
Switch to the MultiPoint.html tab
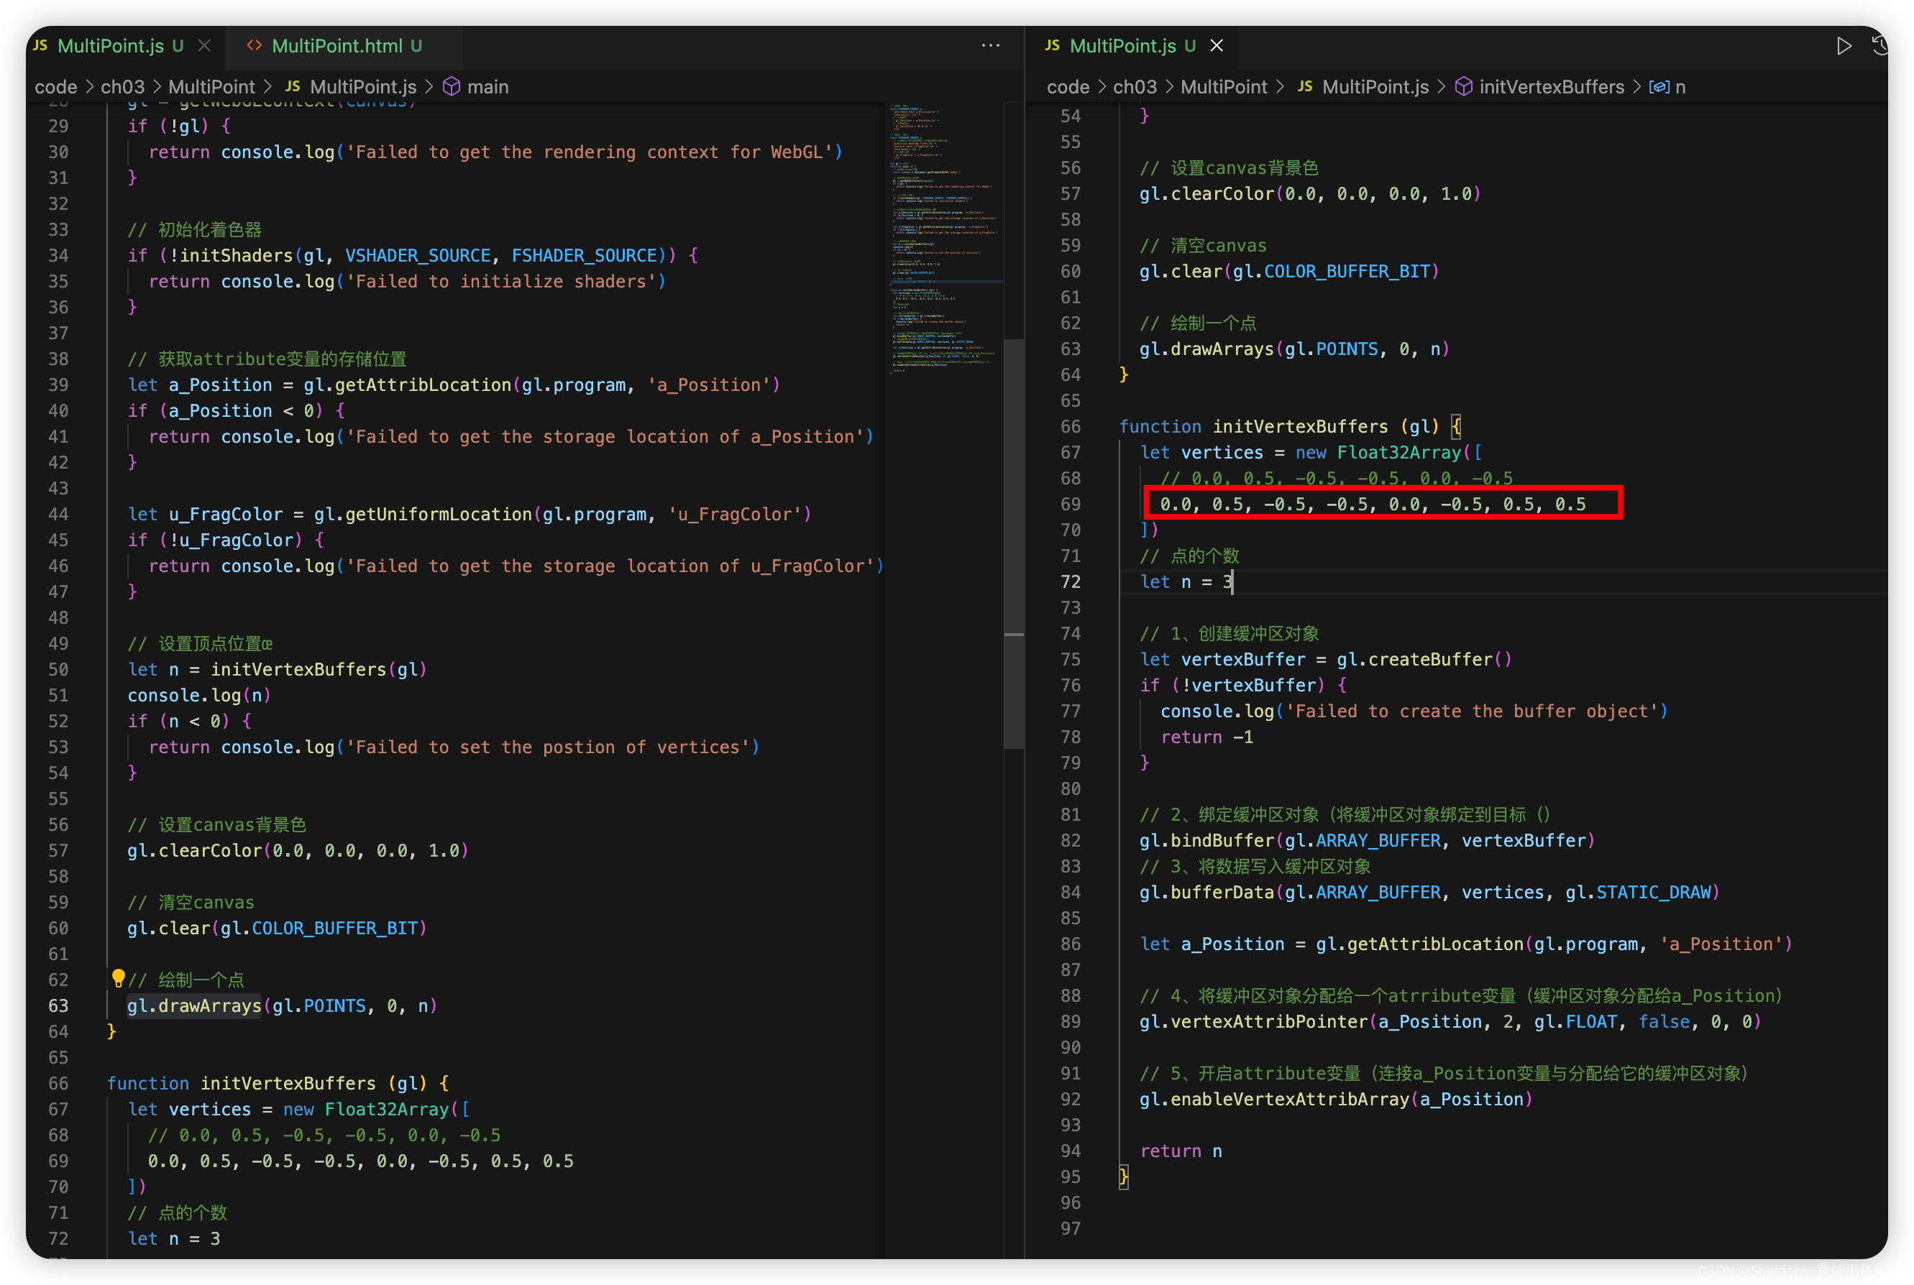point(337,46)
